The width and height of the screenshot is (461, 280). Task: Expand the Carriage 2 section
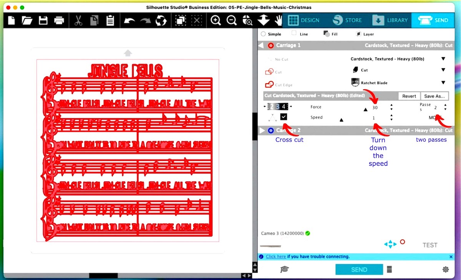263,130
